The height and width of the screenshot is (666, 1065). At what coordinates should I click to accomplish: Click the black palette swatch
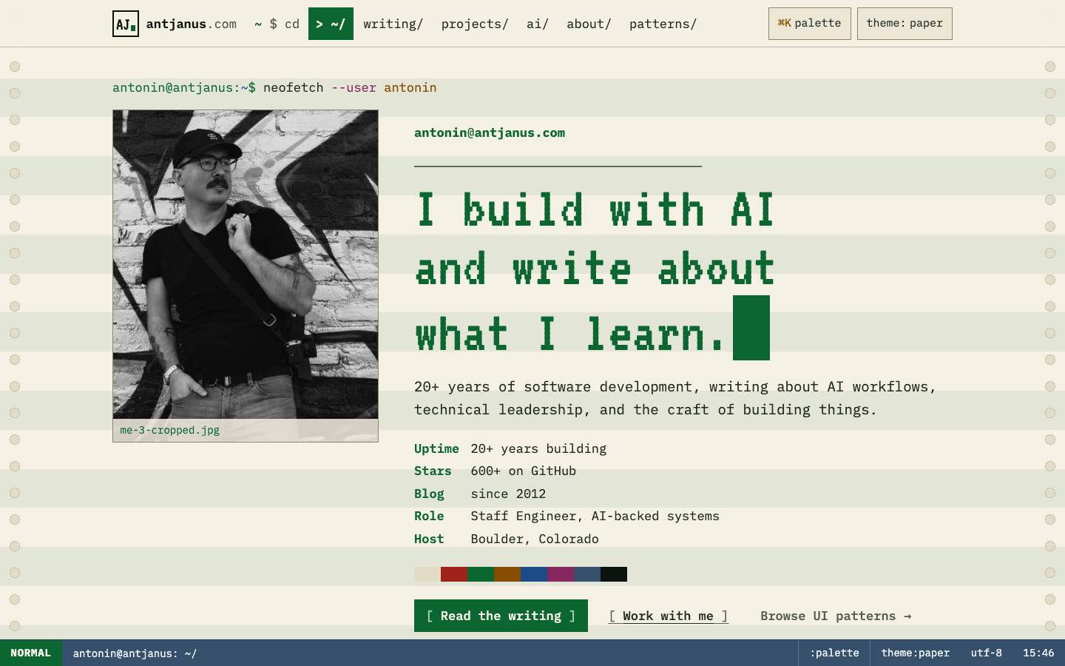614,574
